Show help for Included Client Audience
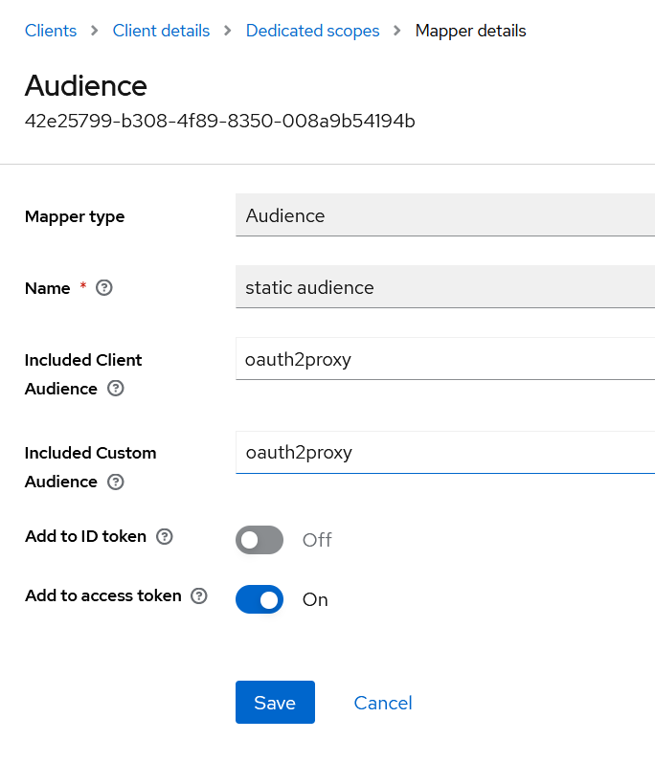 coord(116,389)
